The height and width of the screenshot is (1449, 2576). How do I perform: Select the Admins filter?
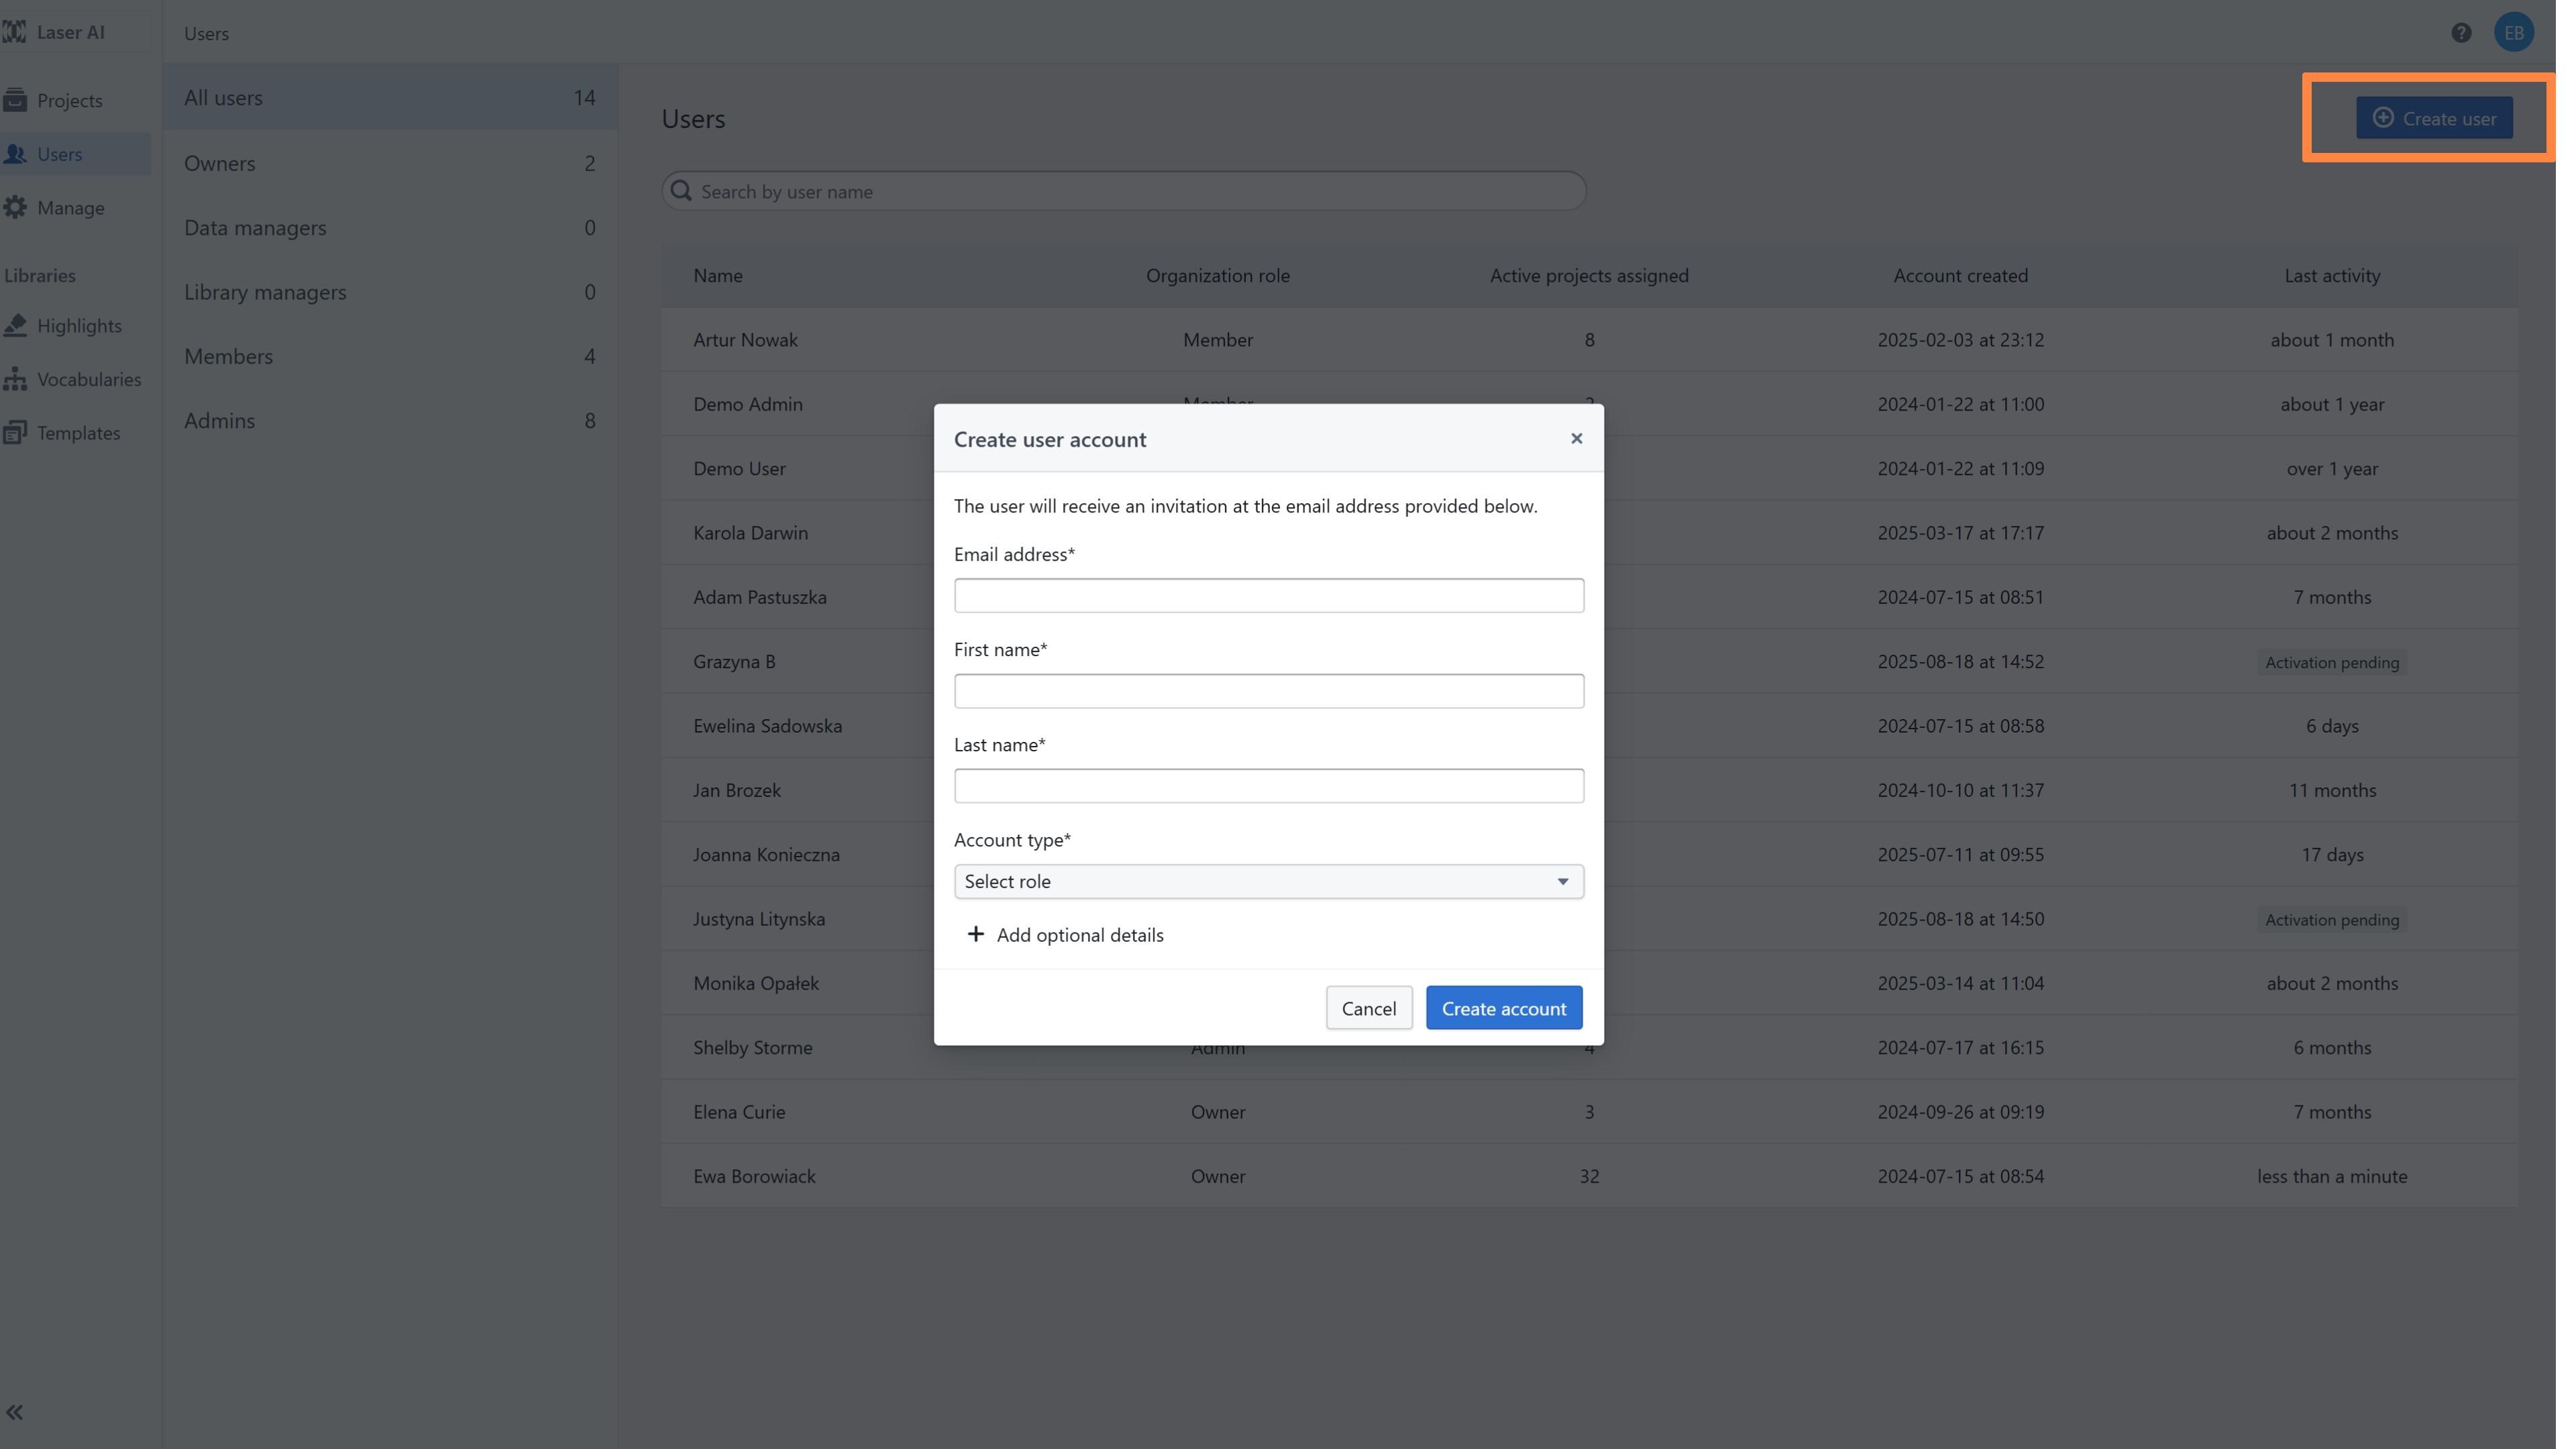pyautogui.click(x=390, y=420)
